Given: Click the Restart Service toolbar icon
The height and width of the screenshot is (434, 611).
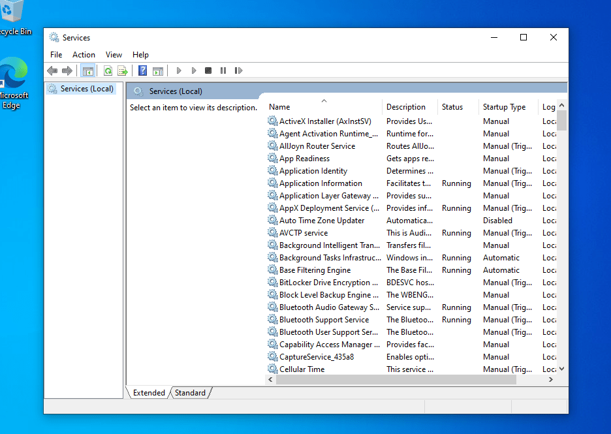Looking at the screenshot, I should click(238, 70).
